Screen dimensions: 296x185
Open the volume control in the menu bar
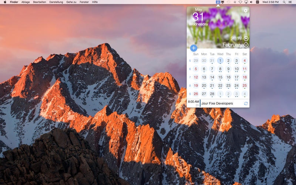click(251, 2)
